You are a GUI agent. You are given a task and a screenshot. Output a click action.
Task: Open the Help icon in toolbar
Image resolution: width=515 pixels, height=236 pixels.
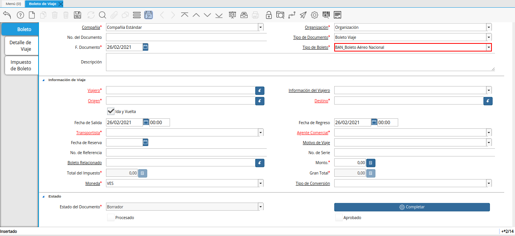coord(20,15)
